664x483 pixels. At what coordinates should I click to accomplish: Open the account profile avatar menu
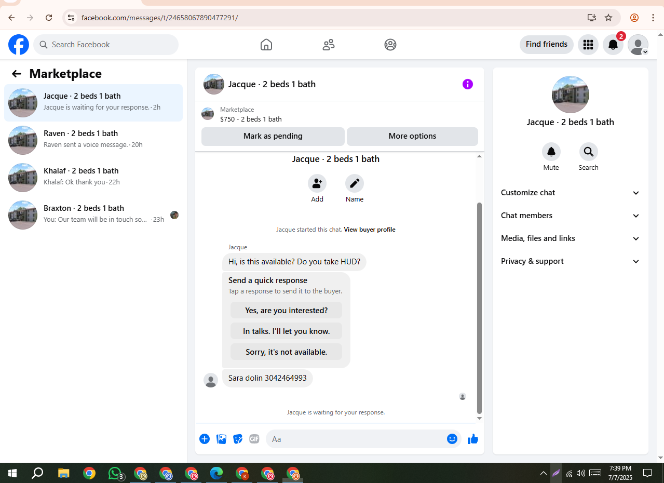pyautogui.click(x=638, y=45)
